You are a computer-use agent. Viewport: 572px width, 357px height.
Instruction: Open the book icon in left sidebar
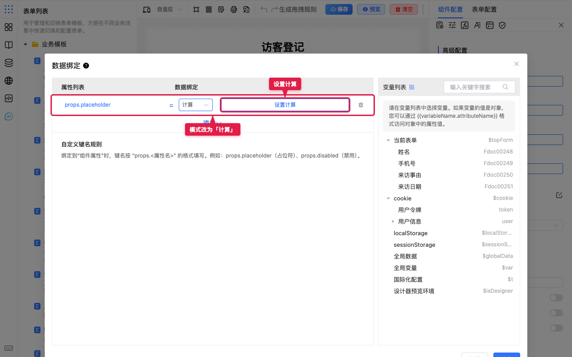pyautogui.click(x=8, y=45)
